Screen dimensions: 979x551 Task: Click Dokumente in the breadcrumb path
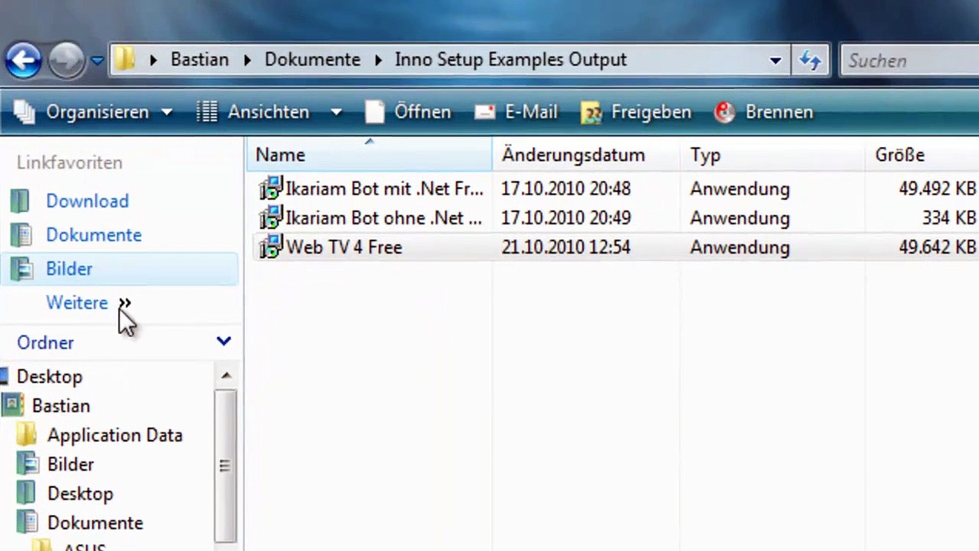click(x=312, y=60)
